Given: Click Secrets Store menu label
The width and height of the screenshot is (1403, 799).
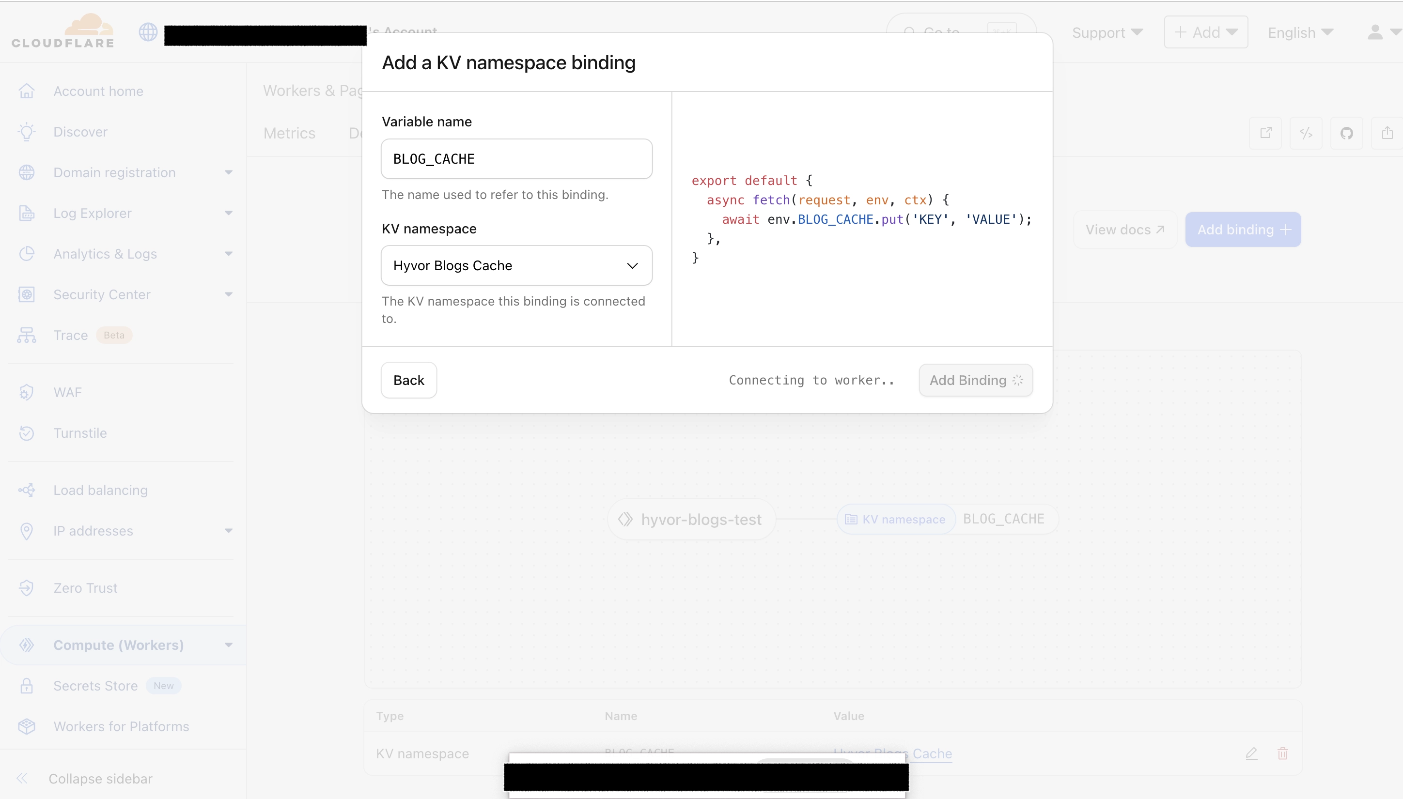Looking at the screenshot, I should tap(95, 685).
